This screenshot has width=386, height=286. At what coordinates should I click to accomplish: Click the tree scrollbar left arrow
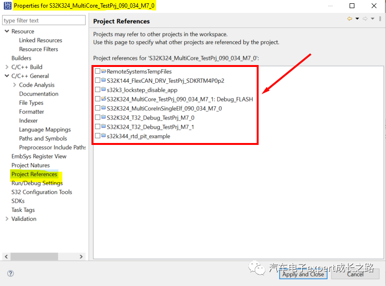coord(6,256)
